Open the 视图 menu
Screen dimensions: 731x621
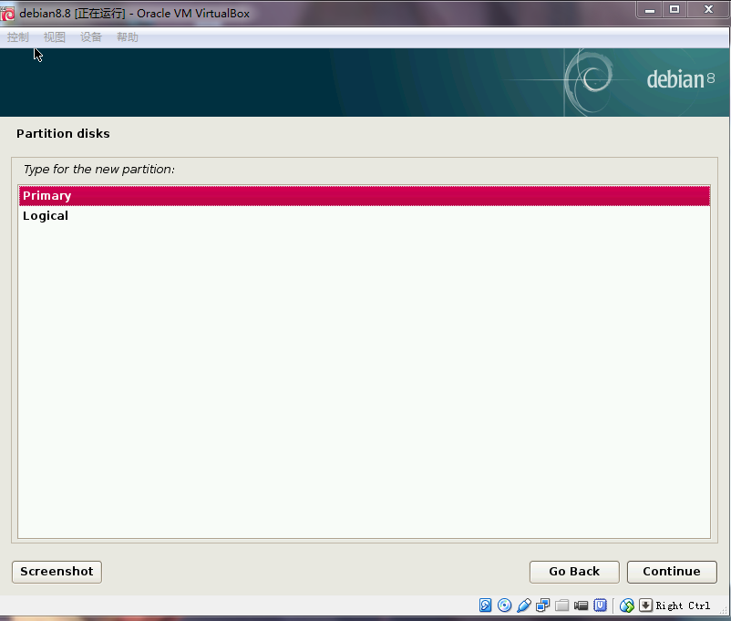point(55,37)
